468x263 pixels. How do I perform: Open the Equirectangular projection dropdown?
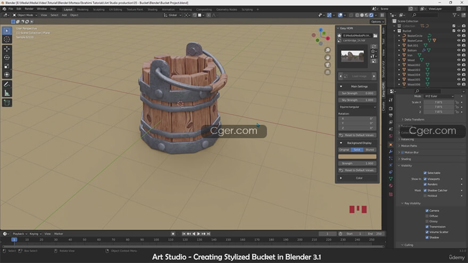tap(356, 107)
